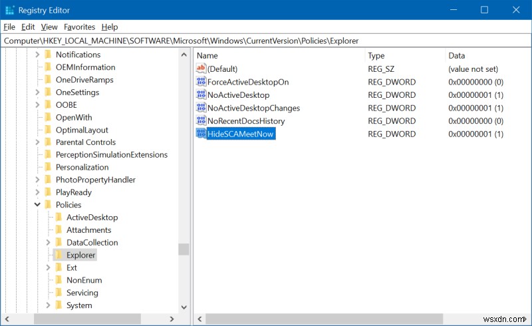Open the File menu
This screenshot has width=532, height=326.
click(9, 27)
